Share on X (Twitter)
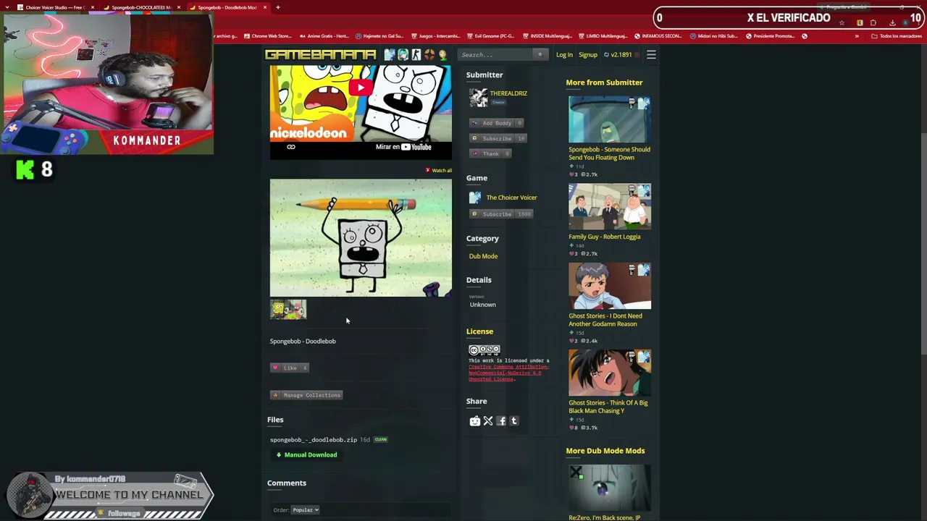 coord(488,421)
